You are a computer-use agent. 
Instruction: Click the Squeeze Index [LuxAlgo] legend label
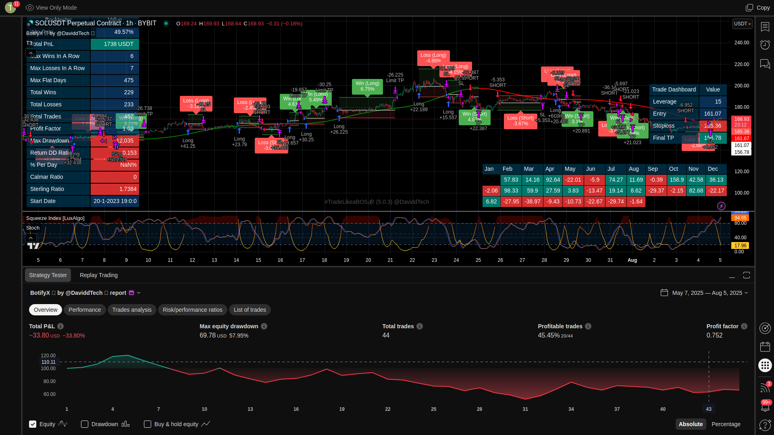point(55,218)
